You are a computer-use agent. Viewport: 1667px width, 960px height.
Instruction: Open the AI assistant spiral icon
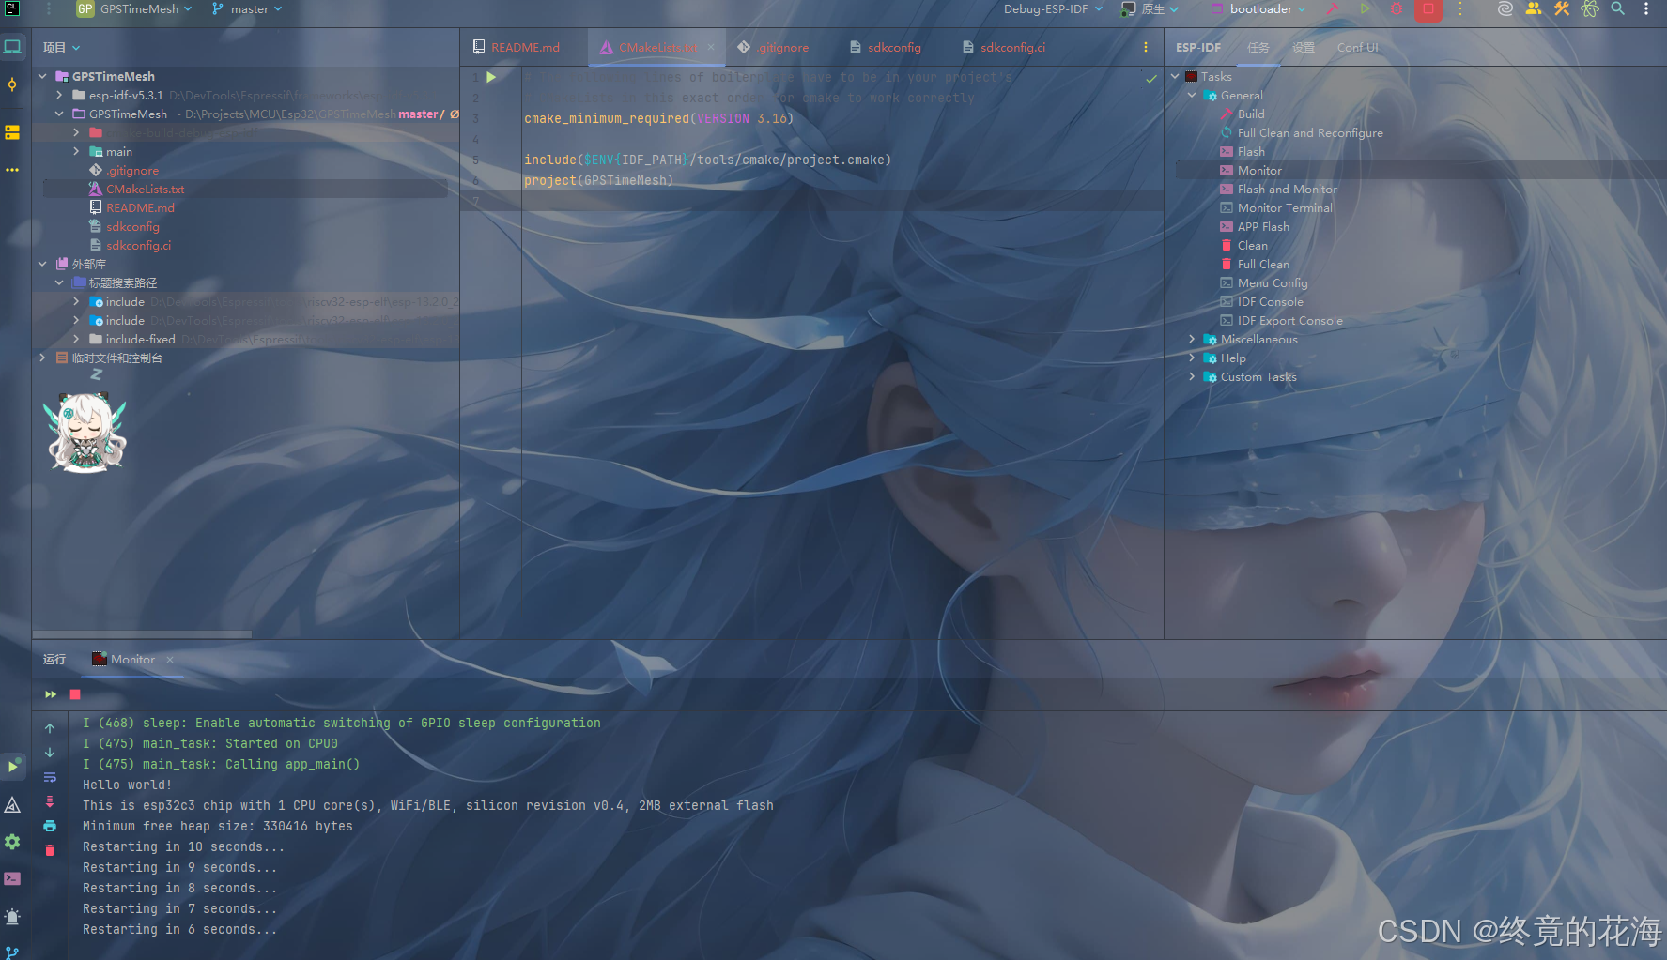coord(1505,9)
